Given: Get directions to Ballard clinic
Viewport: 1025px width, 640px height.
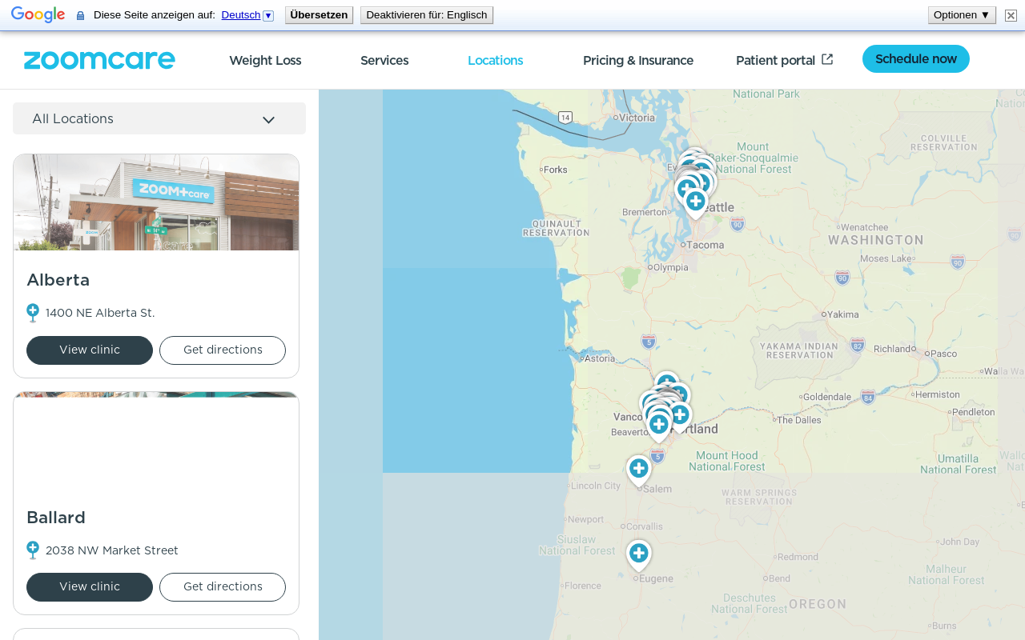Looking at the screenshot, I should click(223, 587).
